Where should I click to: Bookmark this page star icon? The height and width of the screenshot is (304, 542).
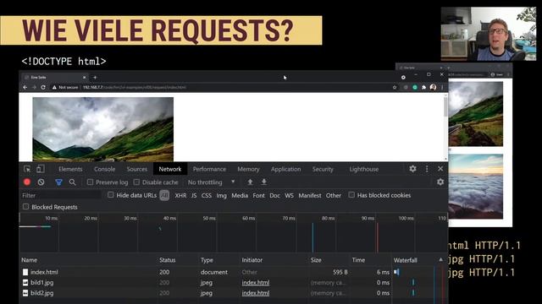click(395, 87)
